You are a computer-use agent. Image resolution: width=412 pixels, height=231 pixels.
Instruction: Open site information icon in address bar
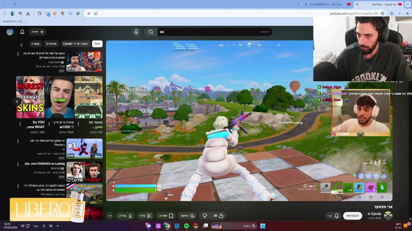(382, 13)
